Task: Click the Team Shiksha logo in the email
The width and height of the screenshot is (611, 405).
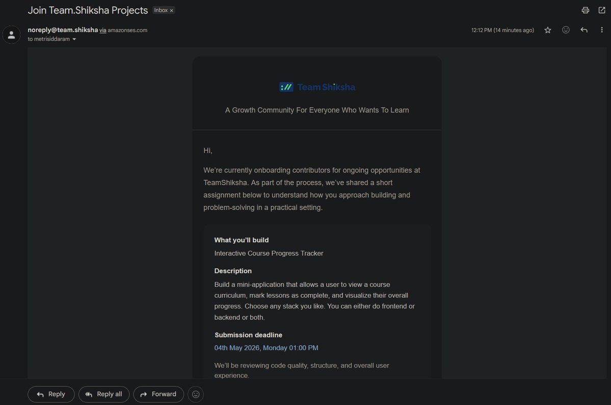Action: [x=317, y=87]
